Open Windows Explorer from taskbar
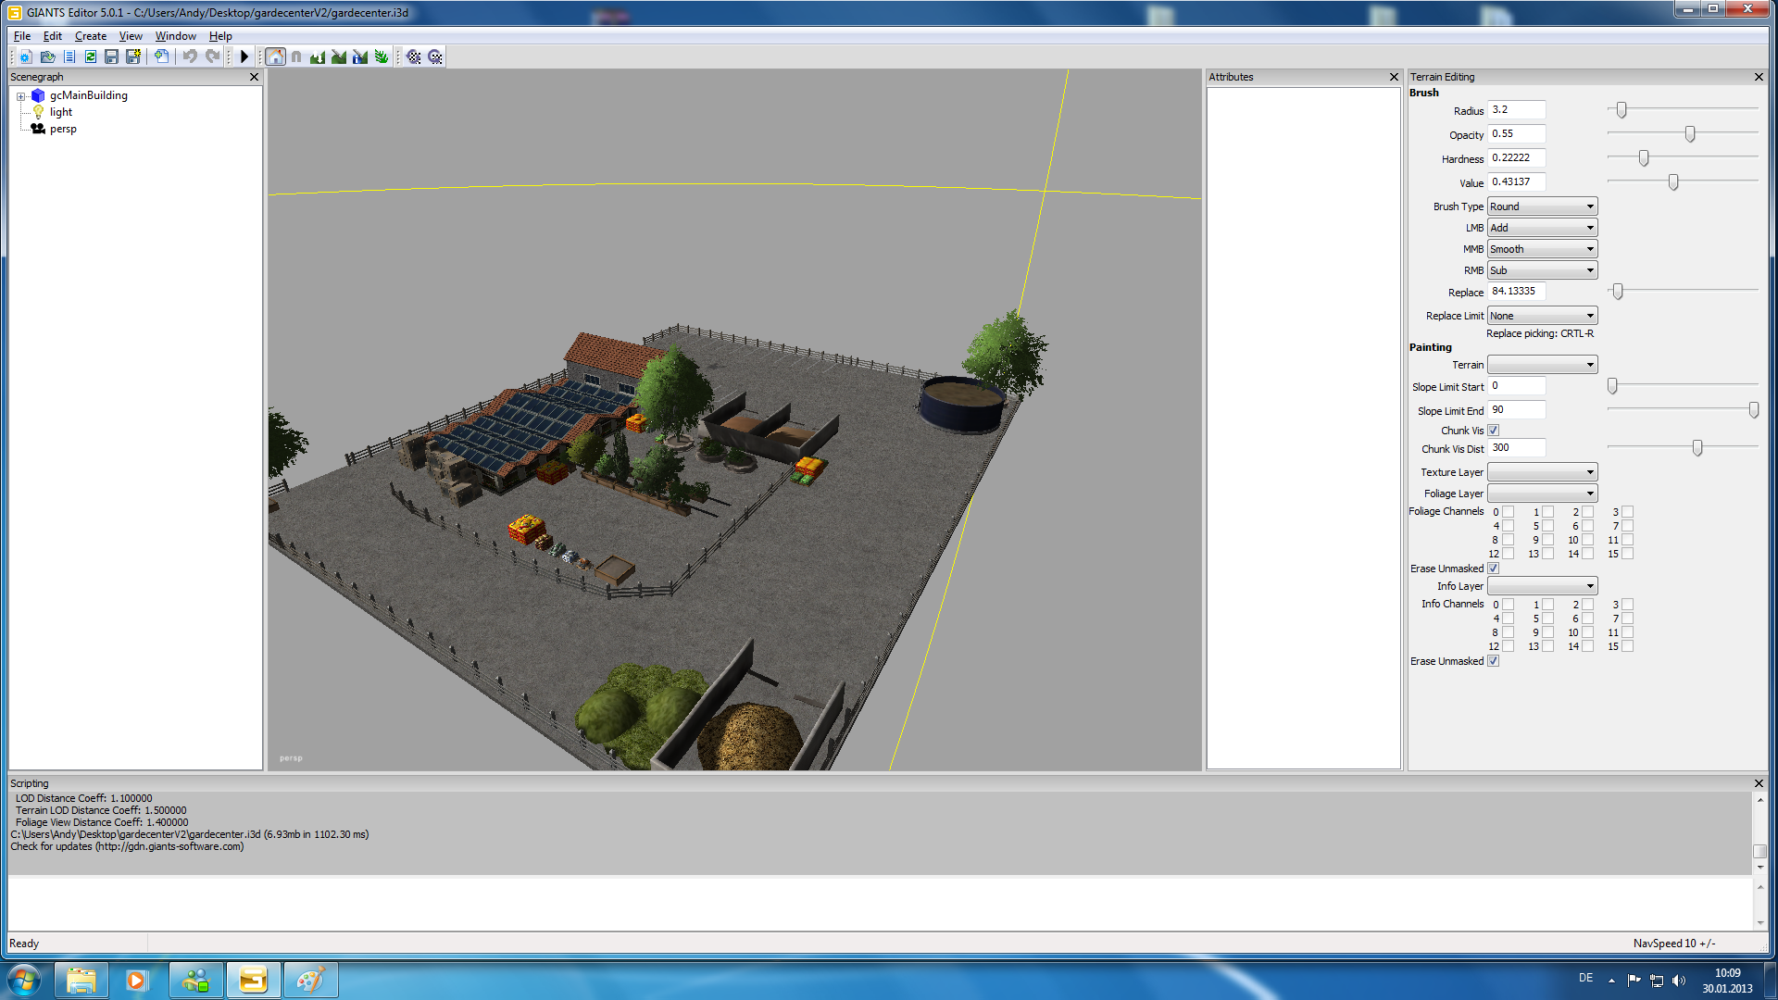Screen dimensions: 1778x1000 [81, 980]
